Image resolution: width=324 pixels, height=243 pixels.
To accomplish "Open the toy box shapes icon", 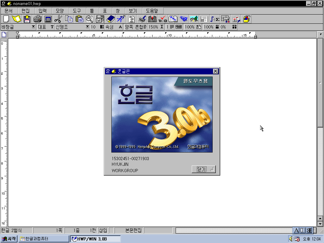I will coord(246,19).
